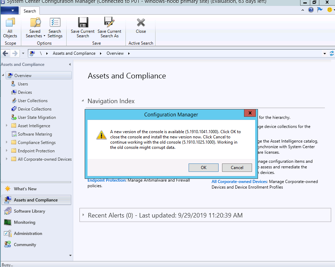Image resolution: width=335 pixels, height=267 pixels.
Task: Open User Collections node
Action: (32, 101)
